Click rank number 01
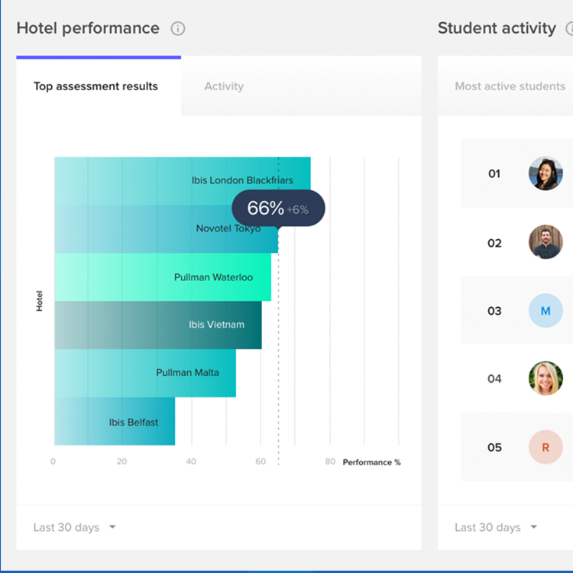The image size is (573, 573). point(494,173)
